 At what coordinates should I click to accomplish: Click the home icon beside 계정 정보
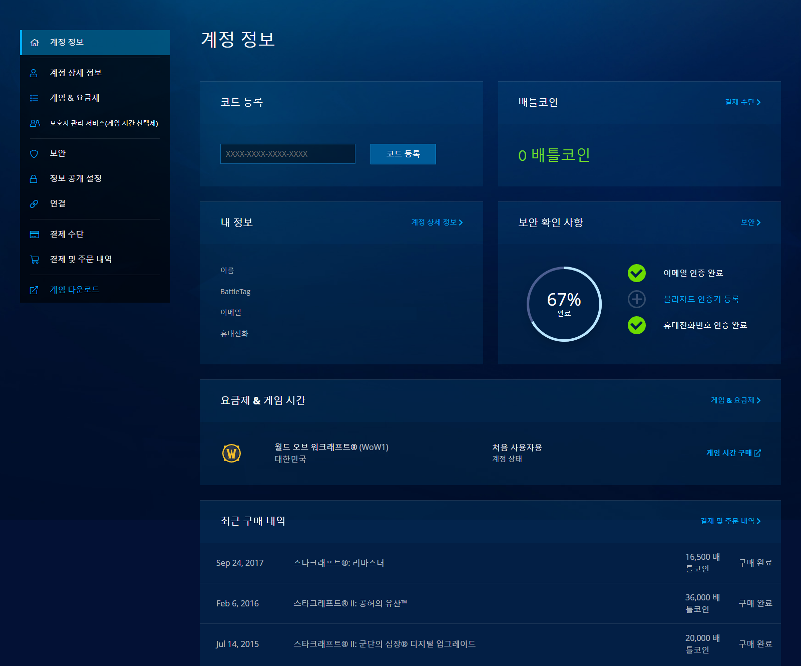[x=35, y=43]
